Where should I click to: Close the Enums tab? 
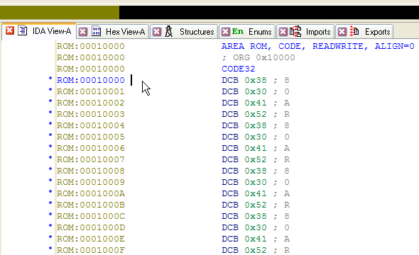(x=226, y=32)
